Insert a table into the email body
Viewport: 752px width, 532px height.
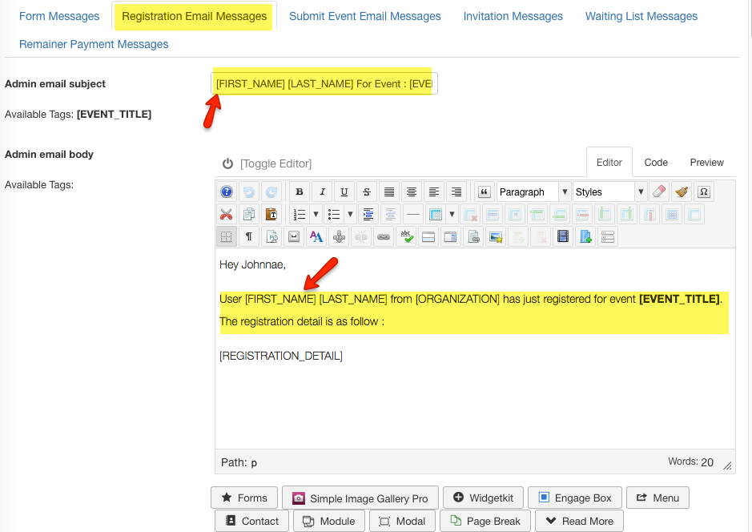click(x=438, y=214)
